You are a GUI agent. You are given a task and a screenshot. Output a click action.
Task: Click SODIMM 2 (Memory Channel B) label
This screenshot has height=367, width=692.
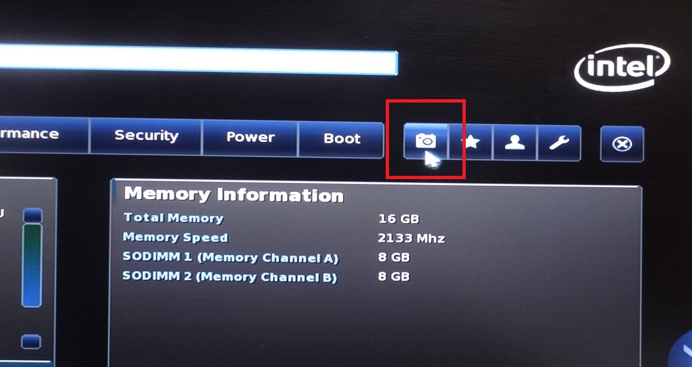coord(230,277)
